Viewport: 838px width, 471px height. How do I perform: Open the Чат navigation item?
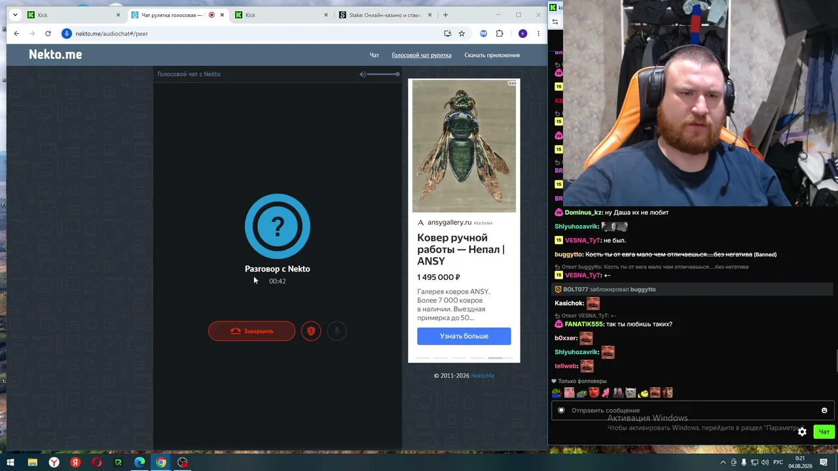point(374,55)
